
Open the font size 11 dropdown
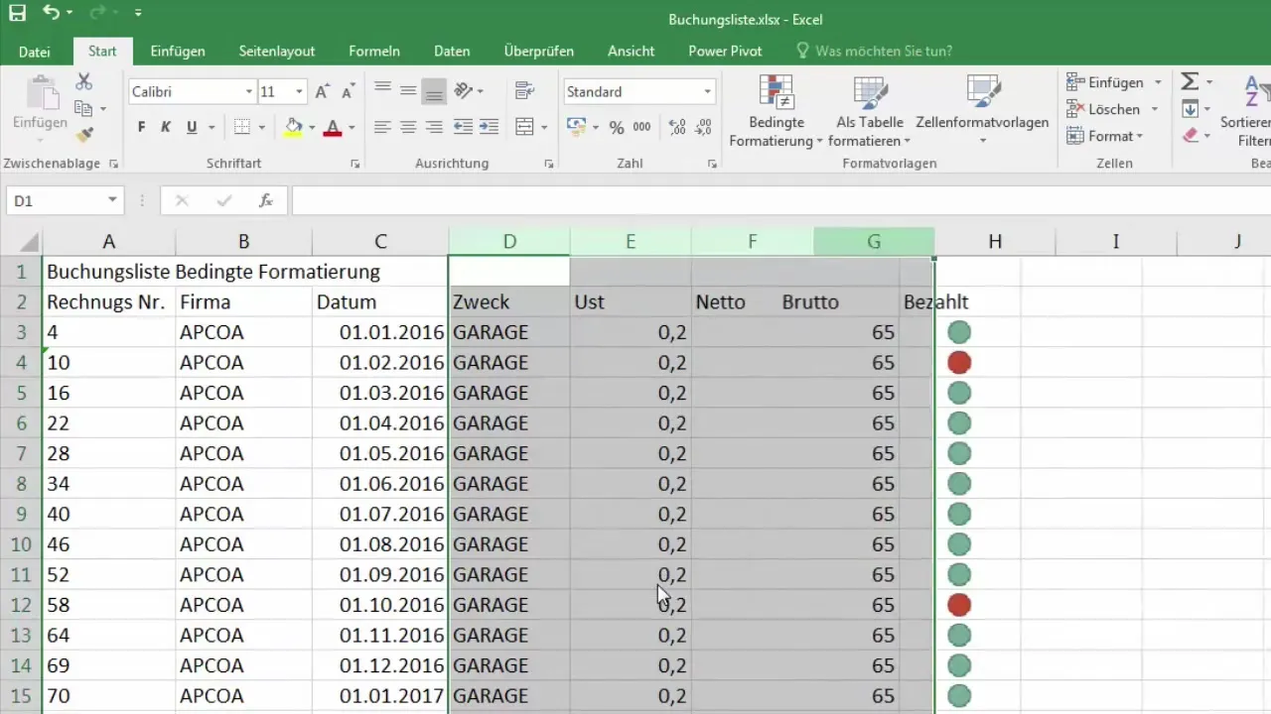[x=298, y=91]
